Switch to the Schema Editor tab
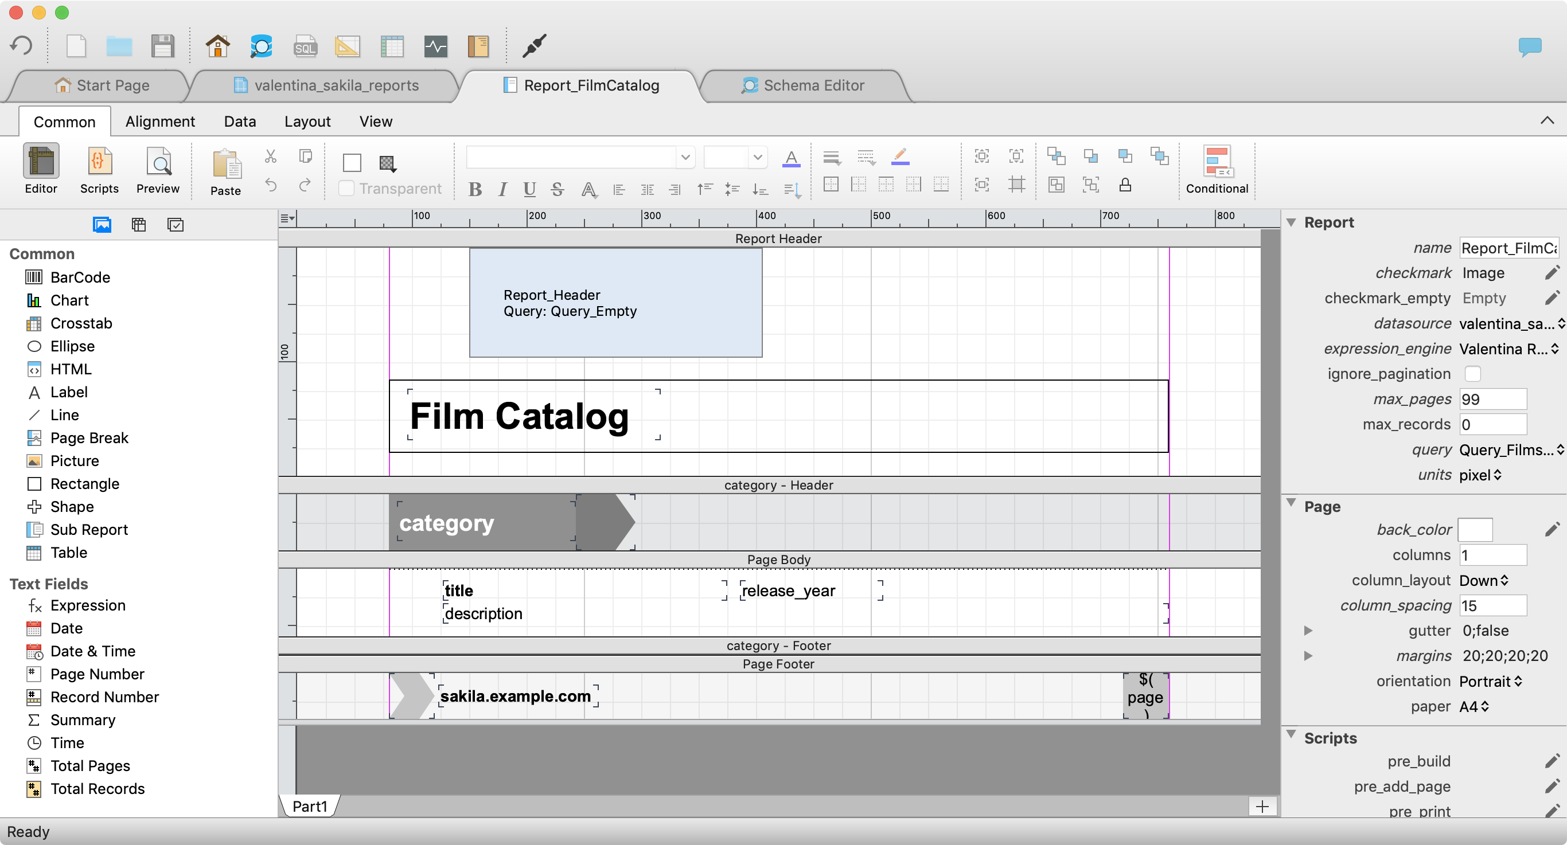 (x=803, y=86)
